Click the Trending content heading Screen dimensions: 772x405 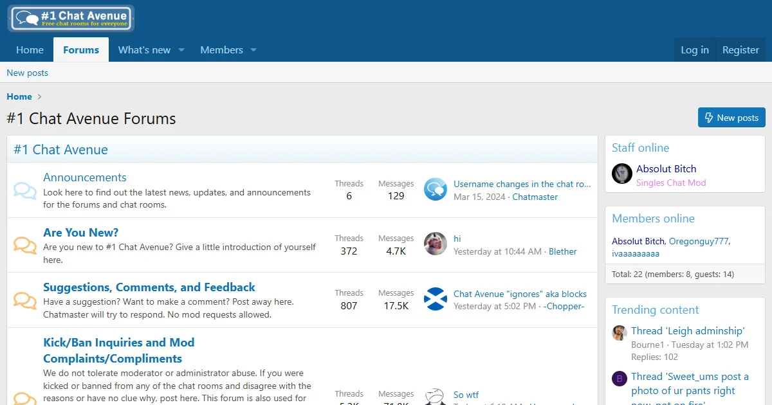tap(655, 310)
